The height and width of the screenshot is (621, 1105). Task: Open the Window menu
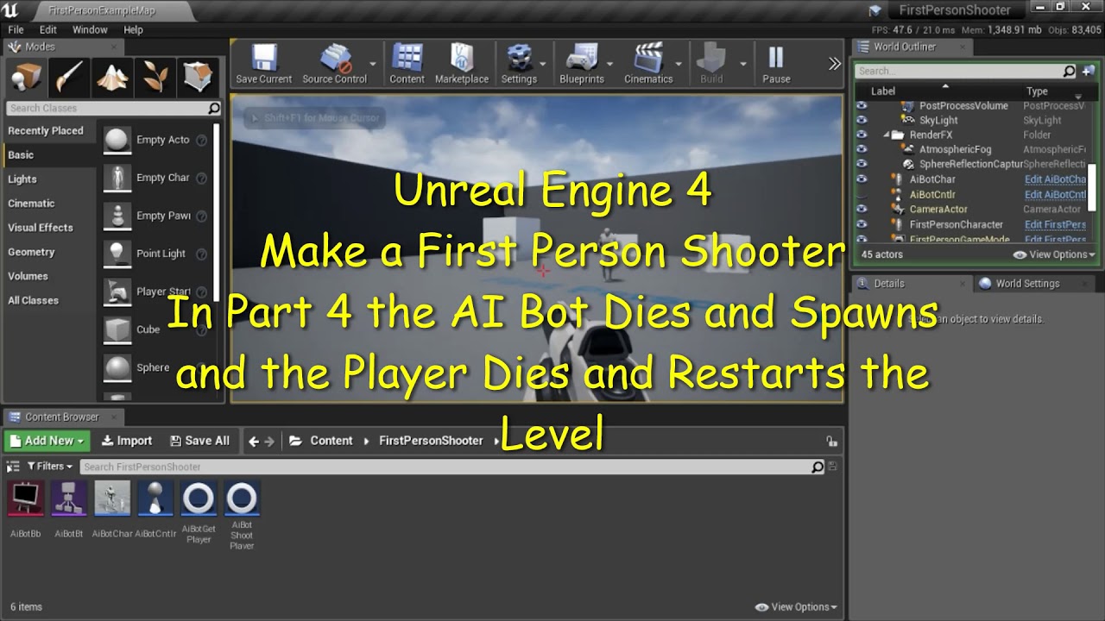coord(90,29)
